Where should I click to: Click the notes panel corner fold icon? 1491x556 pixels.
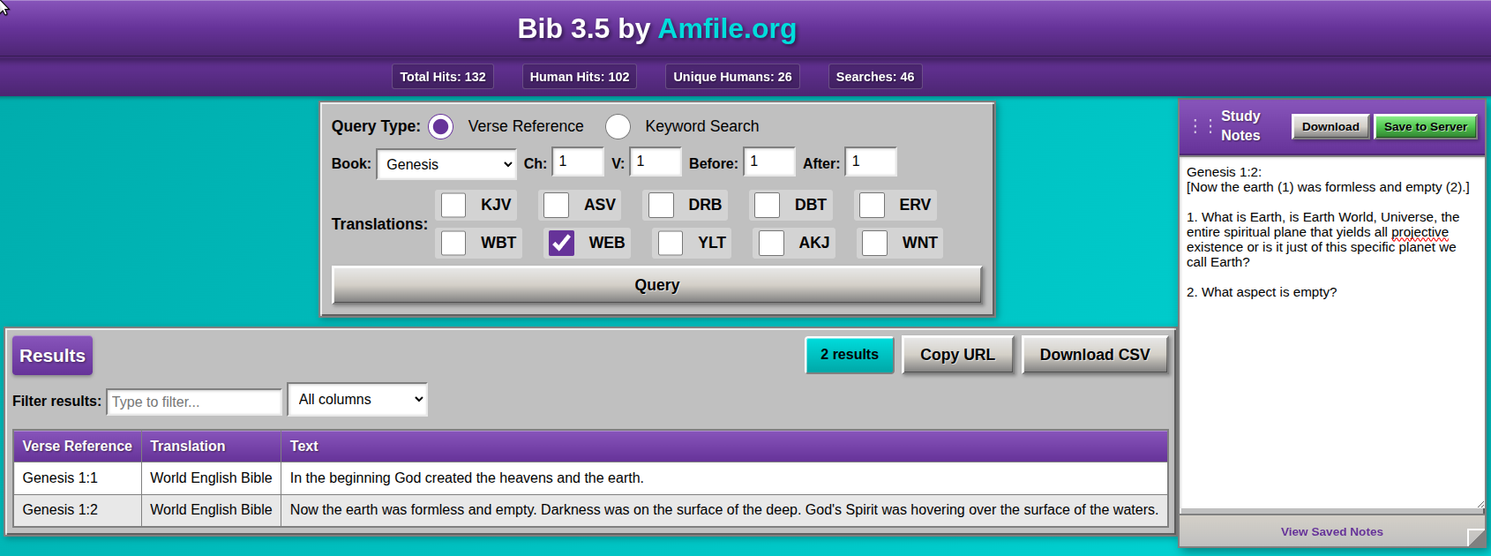point(1475,537)
